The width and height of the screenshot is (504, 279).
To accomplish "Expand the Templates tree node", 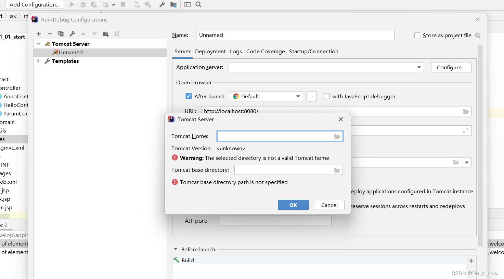I will 38,61.
